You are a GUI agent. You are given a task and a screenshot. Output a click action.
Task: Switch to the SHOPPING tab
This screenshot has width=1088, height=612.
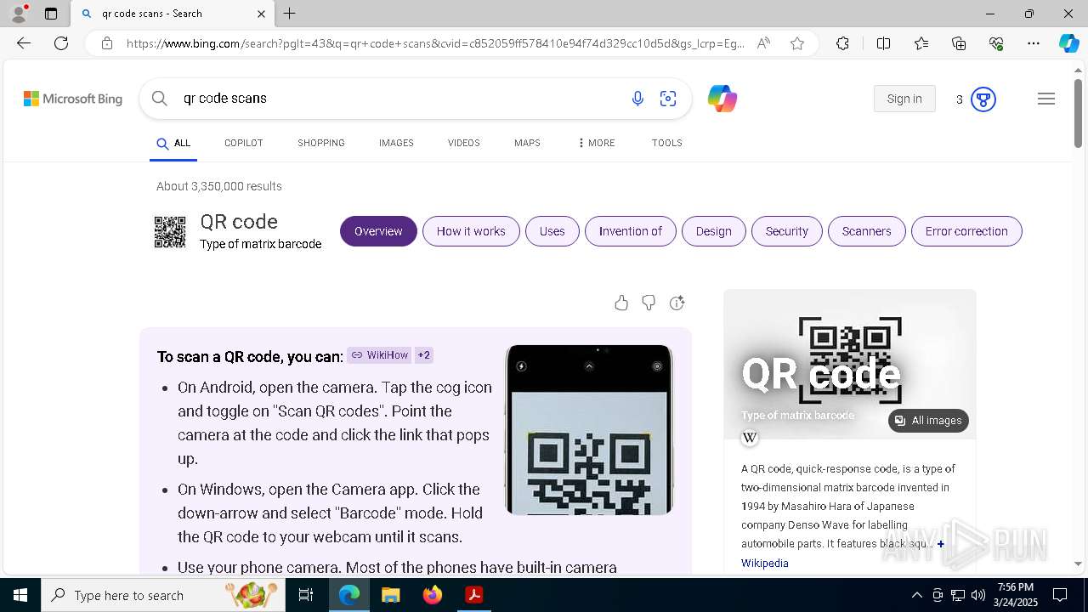tap(321, 143)
